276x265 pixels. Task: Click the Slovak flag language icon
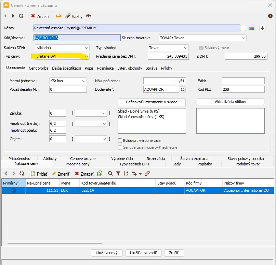tap(251, 28)
